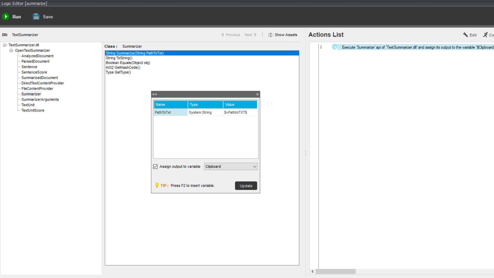Collapse the OpenTextSummarizer tree node
494x278 pixels.
[x=11, y=50]
